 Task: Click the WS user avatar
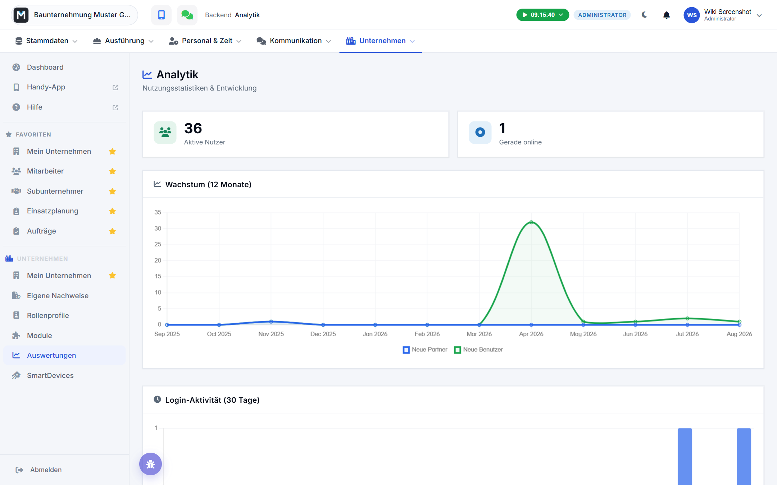[x=692, y=15]
